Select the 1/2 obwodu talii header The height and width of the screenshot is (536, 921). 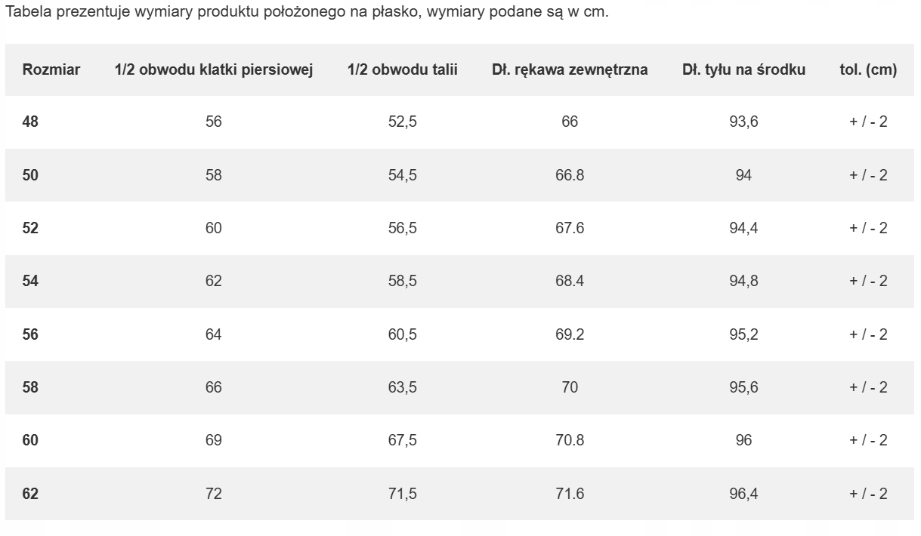click(402, 69)
